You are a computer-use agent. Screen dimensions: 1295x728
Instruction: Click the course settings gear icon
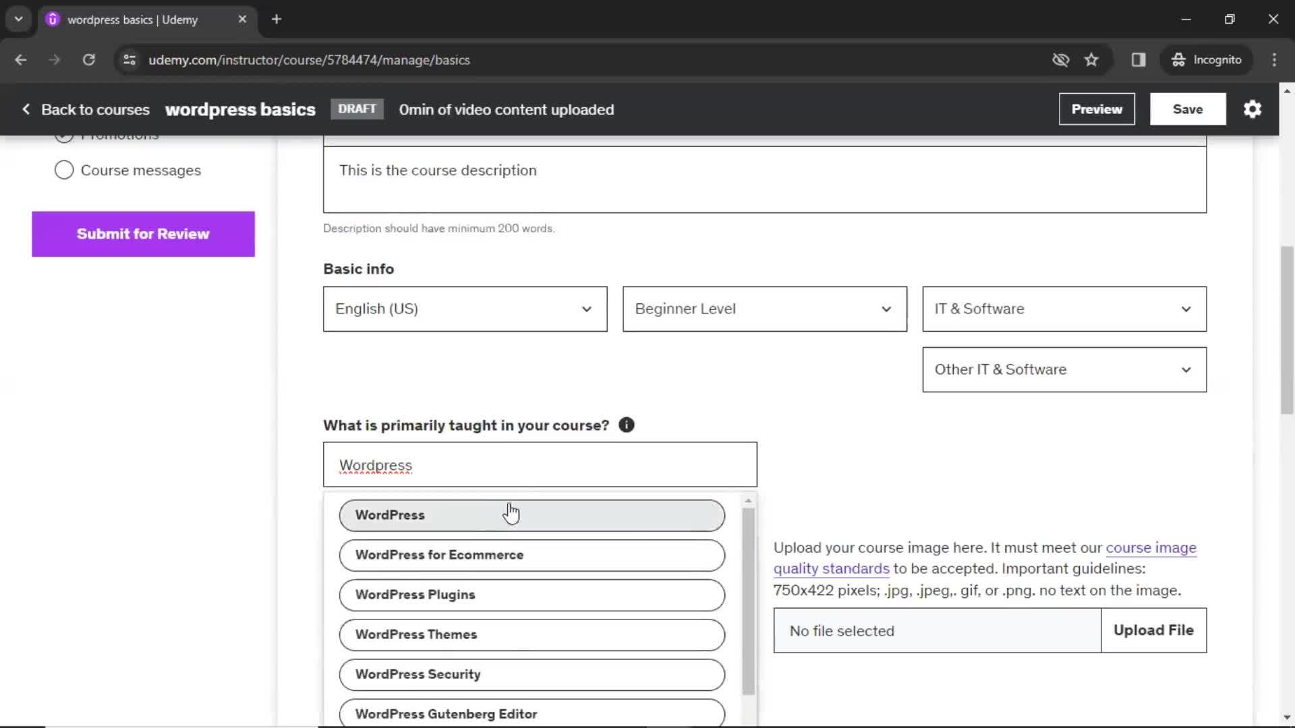1253,109
